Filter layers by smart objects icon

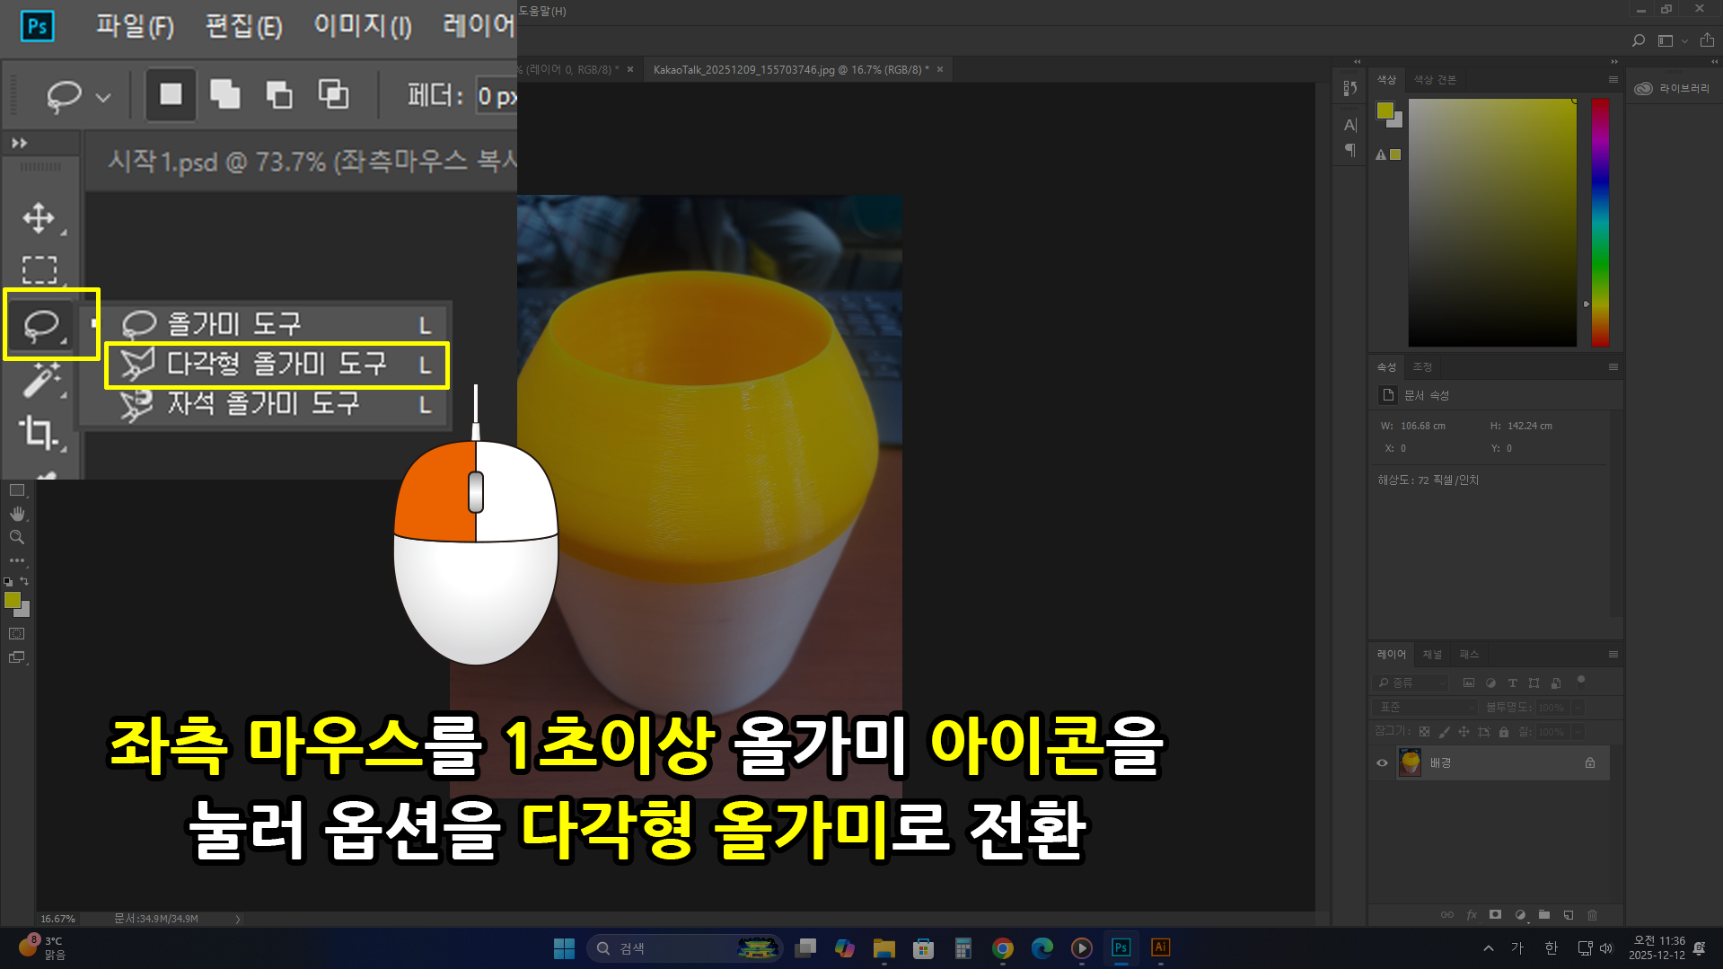tap(1556, 683)
